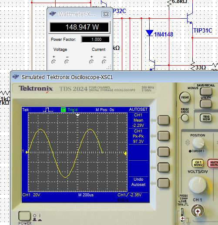Click the TIP31C component label
Screen dimensions: 218x225
click(203, 30)
